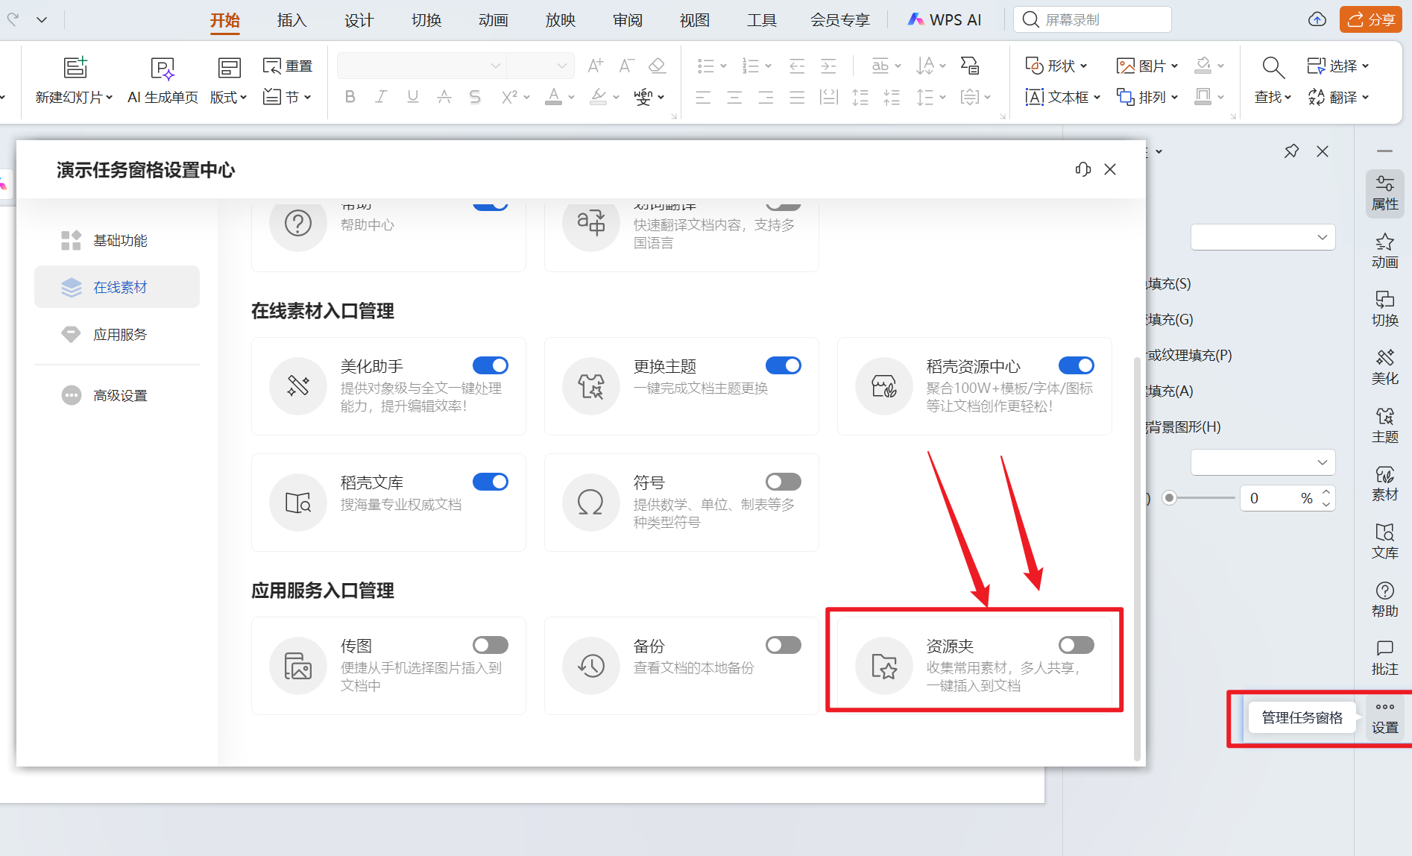
Task: Click the 美化 icon in right sidebar
Action: tap(1384, 367)
